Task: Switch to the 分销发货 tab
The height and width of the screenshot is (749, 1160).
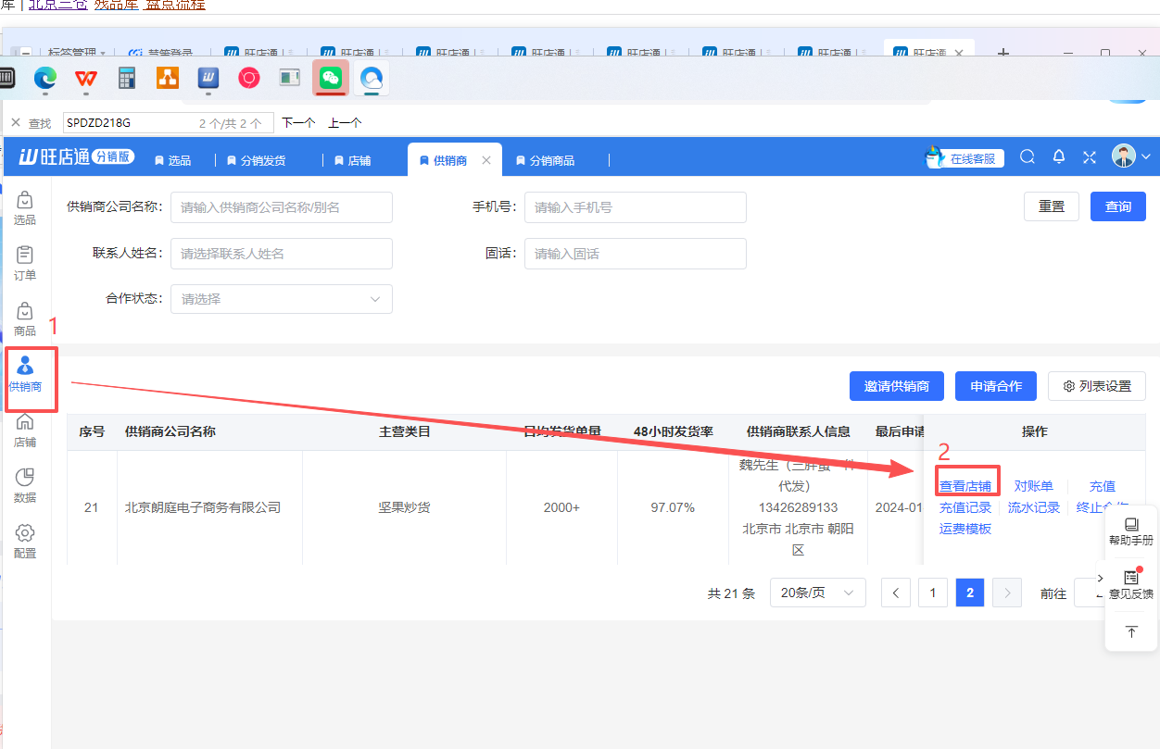Action: click(256, 160)
